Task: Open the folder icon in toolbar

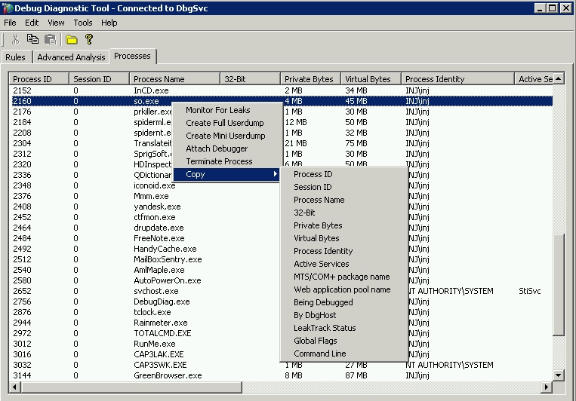Action: click(72, 39)
